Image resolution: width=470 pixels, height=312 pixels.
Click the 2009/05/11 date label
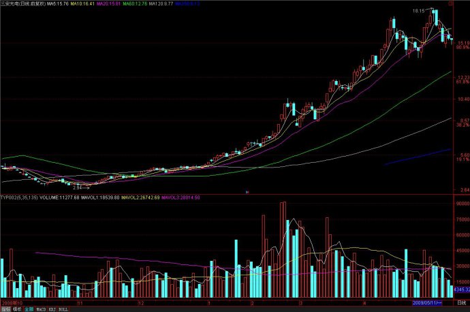(427, 303)
